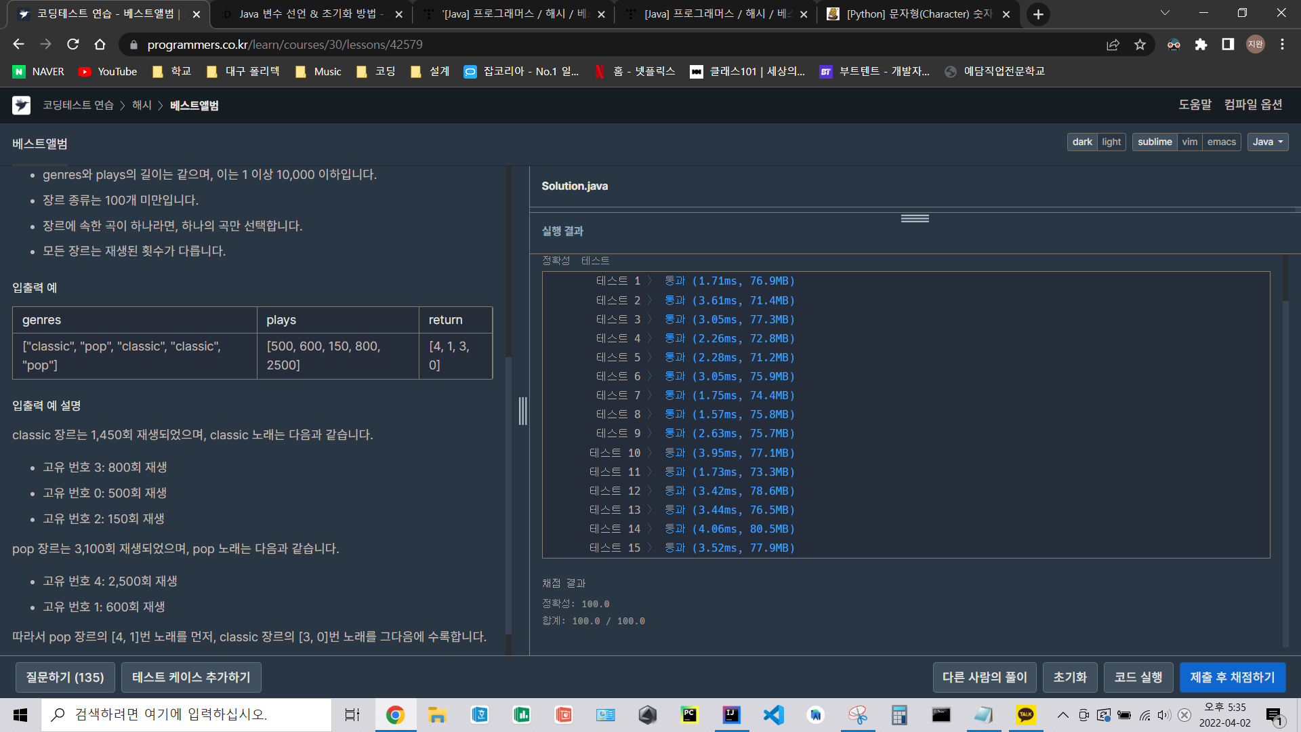Open Visual Studio Code from the taskbar
The width and height of the screenshot is (1301, 732).
[x=773, y=714]
